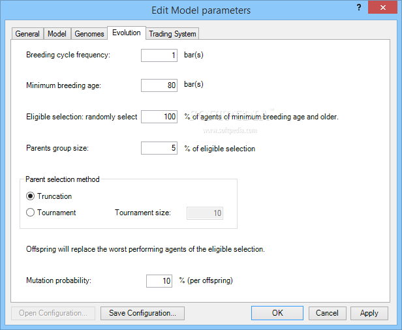Go to the Genomes tab

pyautogui.click(x=89, y=34)
